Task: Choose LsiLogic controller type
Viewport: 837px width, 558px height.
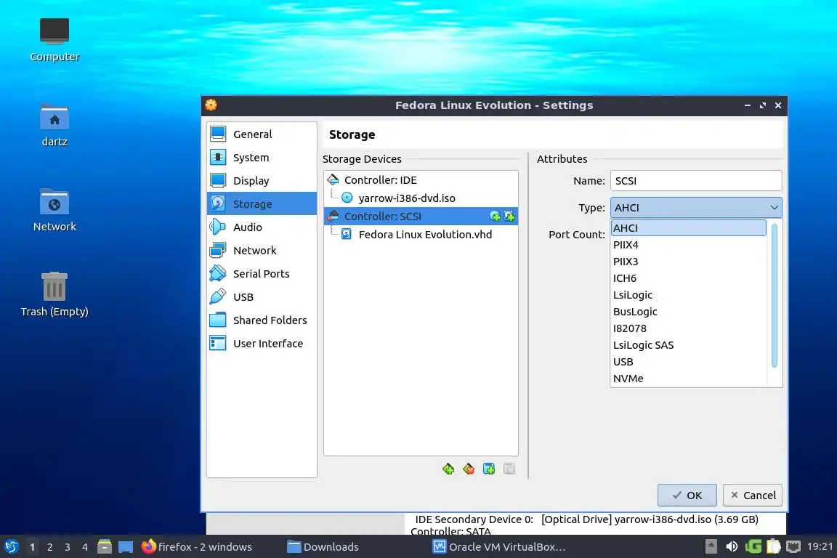Action: pos(689,295)
